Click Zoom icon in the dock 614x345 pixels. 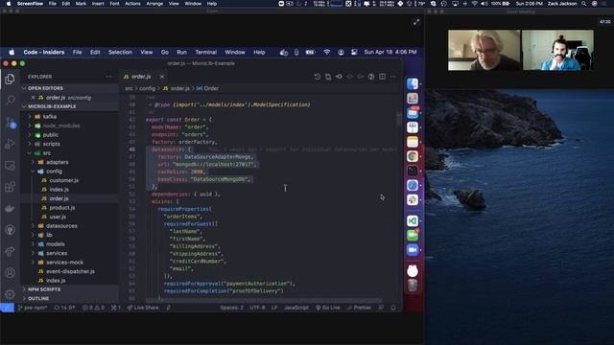413,249
